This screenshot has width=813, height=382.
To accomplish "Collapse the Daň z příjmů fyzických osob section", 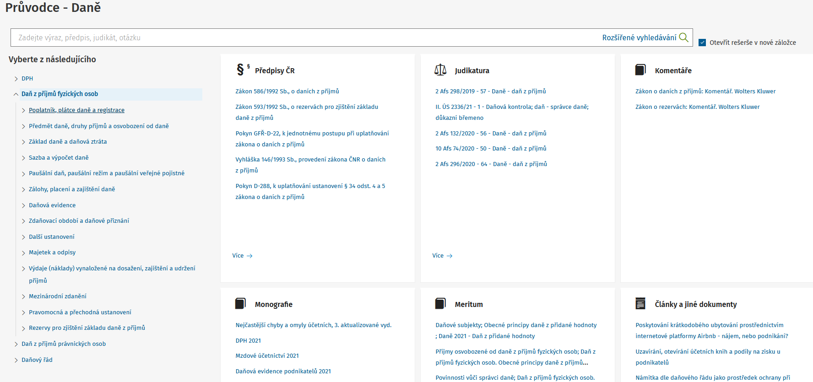I will point(16,94).
